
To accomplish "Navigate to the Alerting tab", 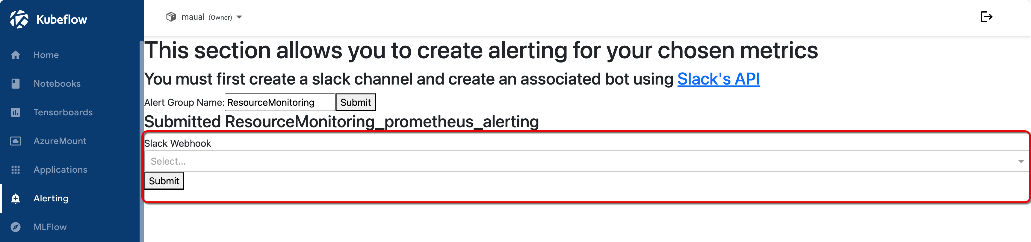I will coord(50,198).
